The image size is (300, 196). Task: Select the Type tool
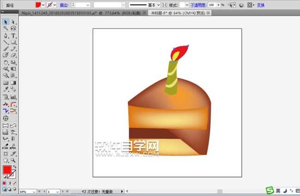pos(13,35)
